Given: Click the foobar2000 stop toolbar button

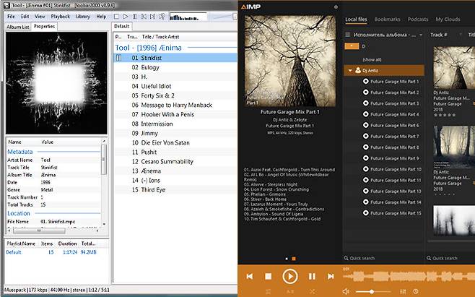Looking at the screenshot, I should [117, 16].
